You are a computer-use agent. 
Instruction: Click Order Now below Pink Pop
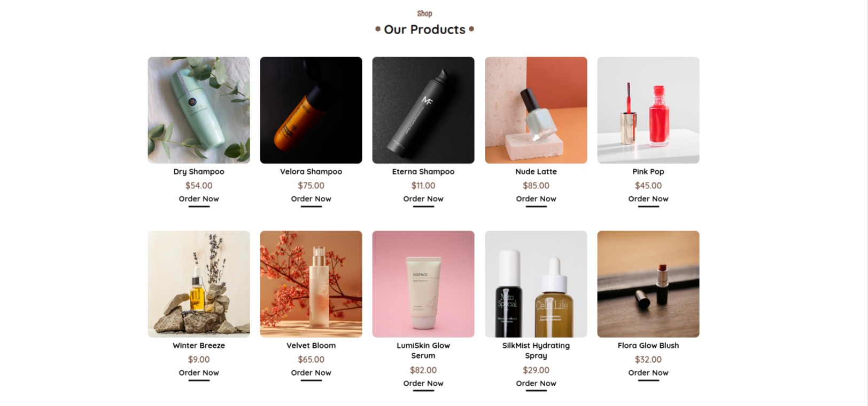(648, 199)
